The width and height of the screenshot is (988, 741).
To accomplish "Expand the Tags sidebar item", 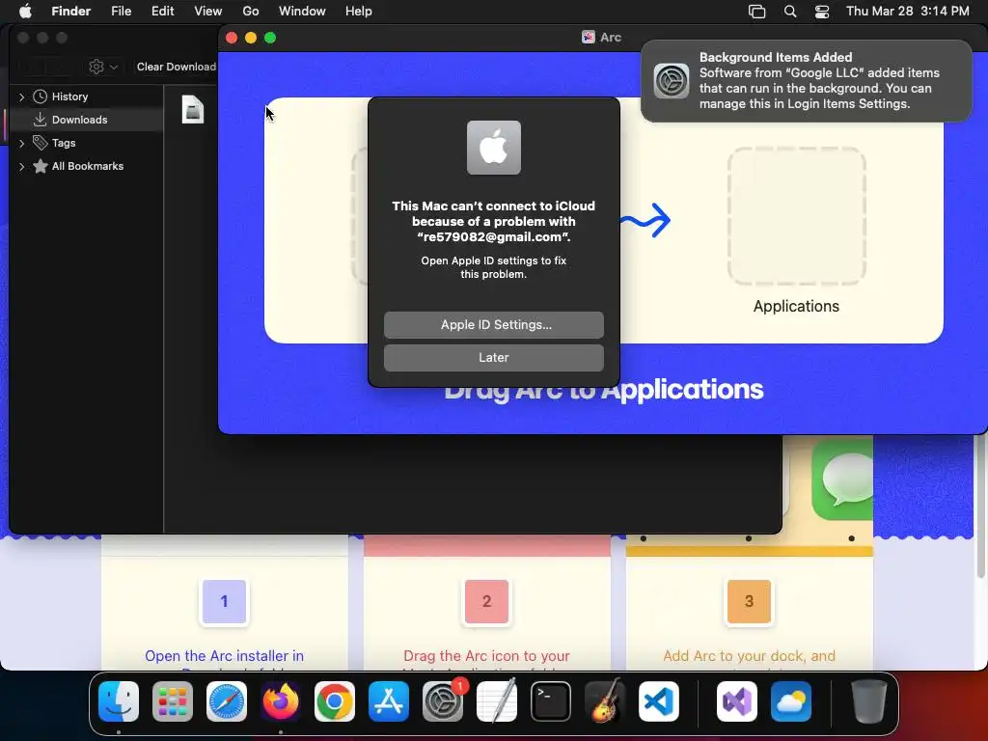I will coord(21,143).
